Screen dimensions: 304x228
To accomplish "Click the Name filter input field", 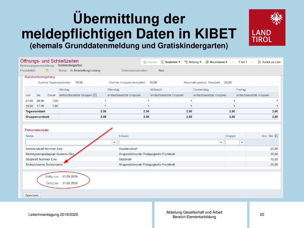I will tap(69, 142).
